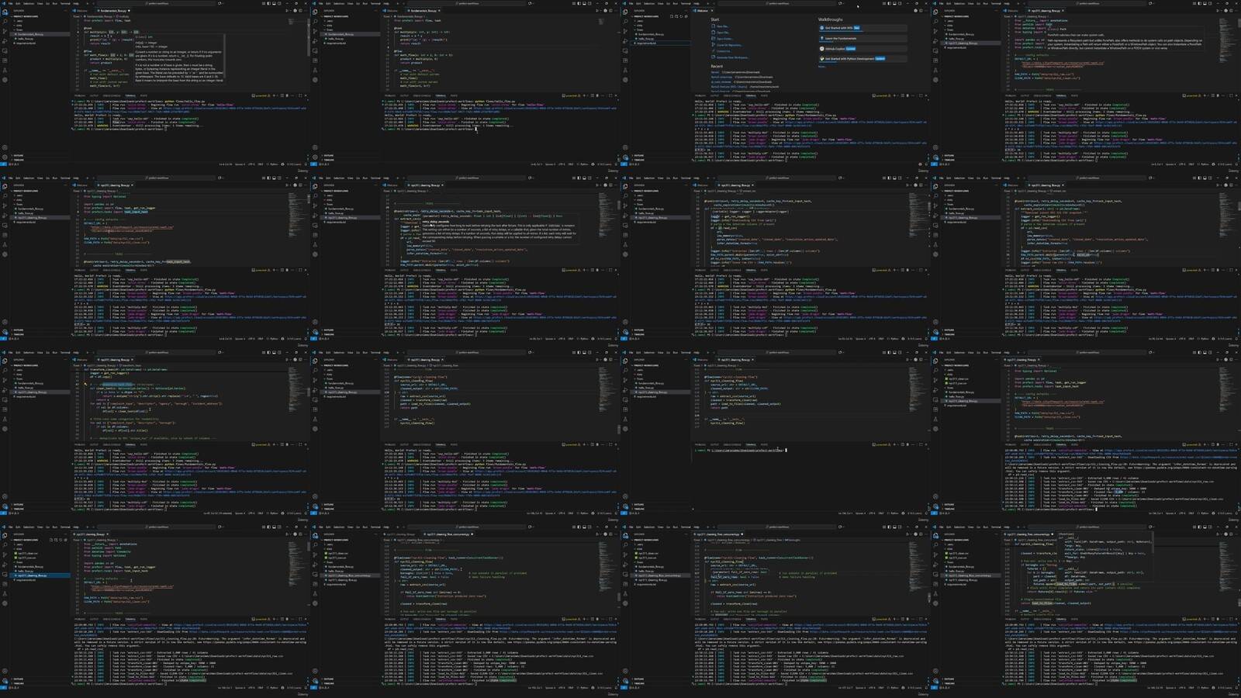Open terminal launch-profile dropdown in Welcome page window
This screenshot has width=1241, height=698.
point(897,96)
